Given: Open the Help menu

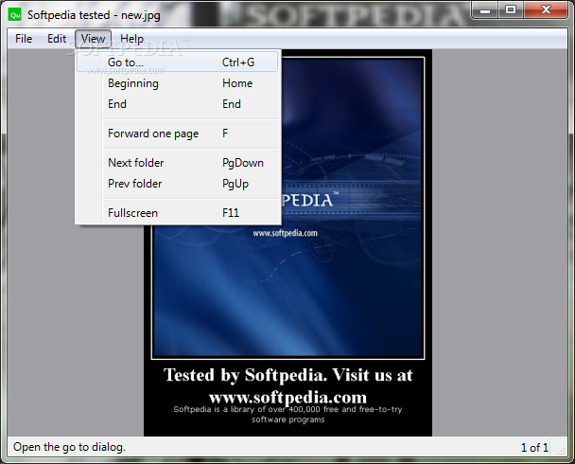Looking at the screenshot, I should (131, 39).
